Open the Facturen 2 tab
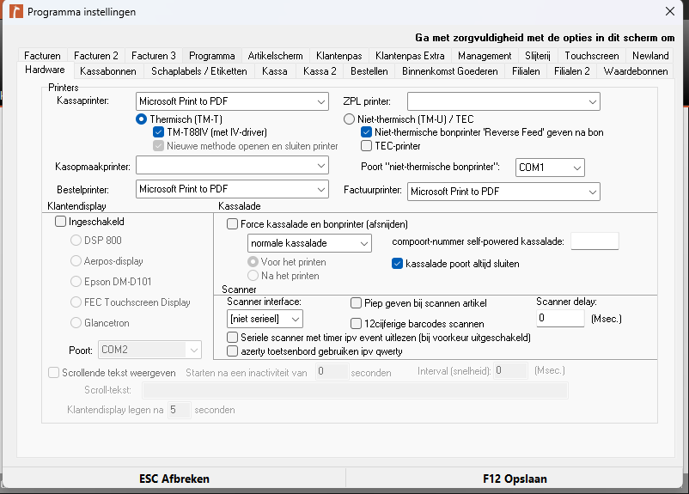The width and height of the screenshot is (689, 494). coord(96,56)
